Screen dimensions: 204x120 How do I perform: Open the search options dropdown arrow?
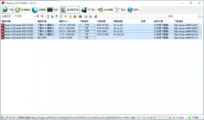pyautogui.click(x=202, y=16)
